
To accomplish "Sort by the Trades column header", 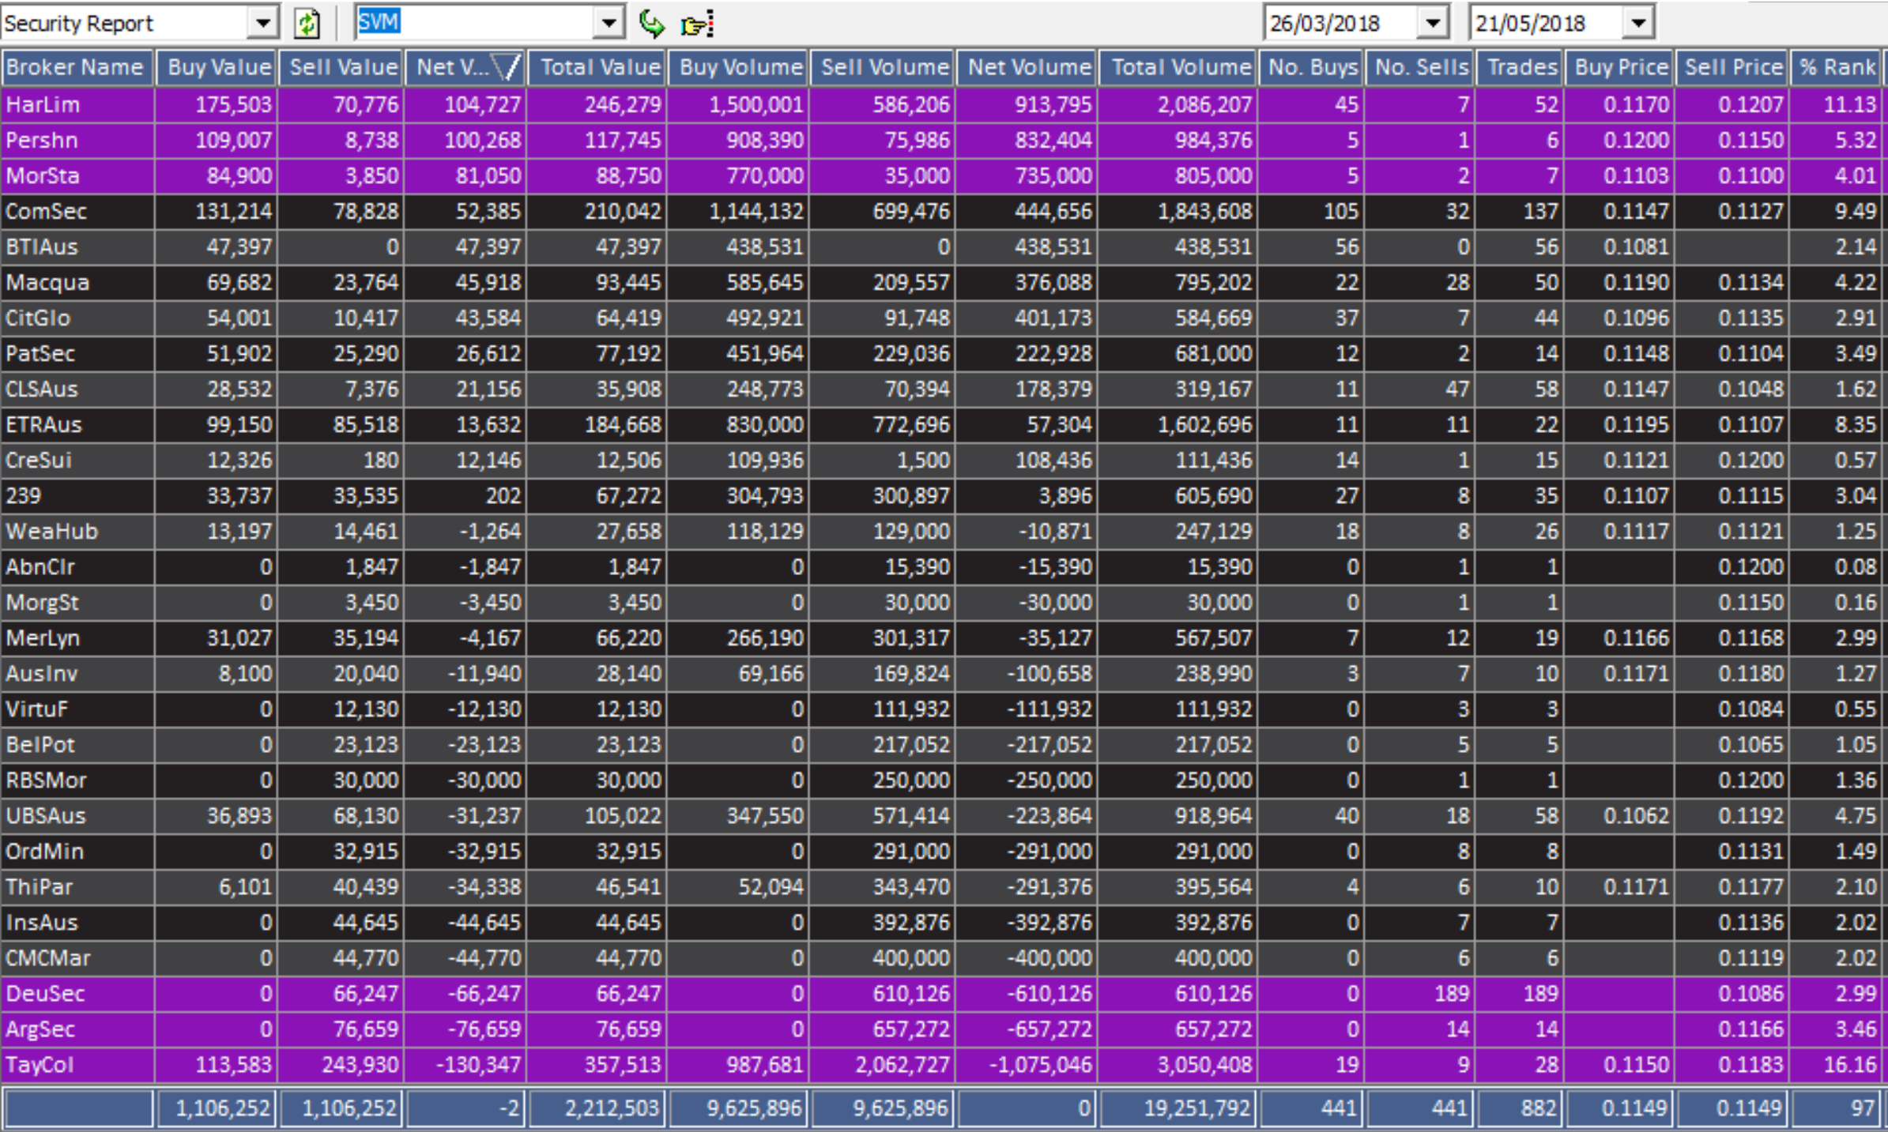I will point(1520,67).
